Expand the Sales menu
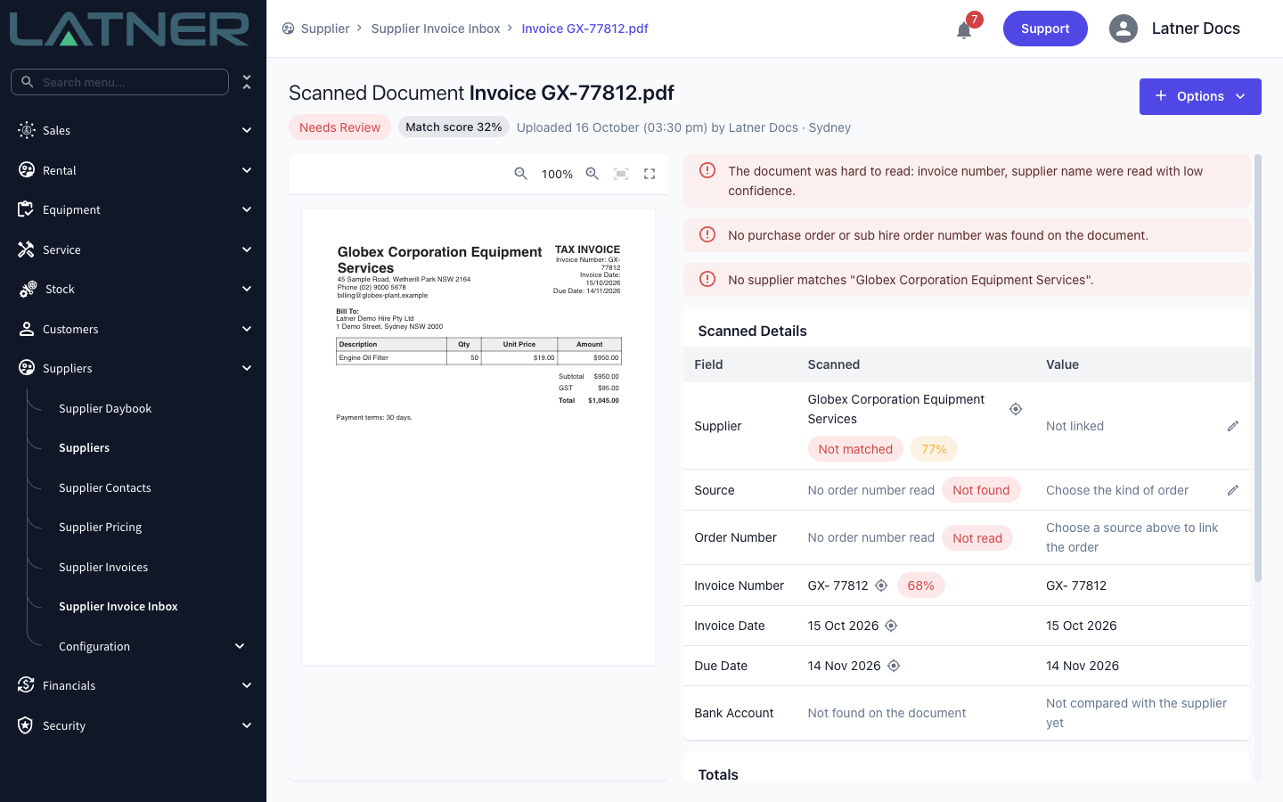The image size is (1283, 802). click(x=134, y=130)
